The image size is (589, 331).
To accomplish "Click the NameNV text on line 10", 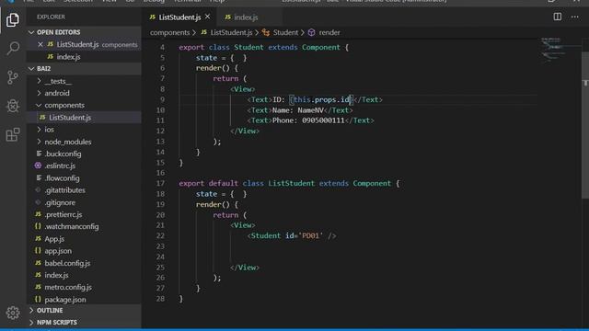I will click(311, 110).
